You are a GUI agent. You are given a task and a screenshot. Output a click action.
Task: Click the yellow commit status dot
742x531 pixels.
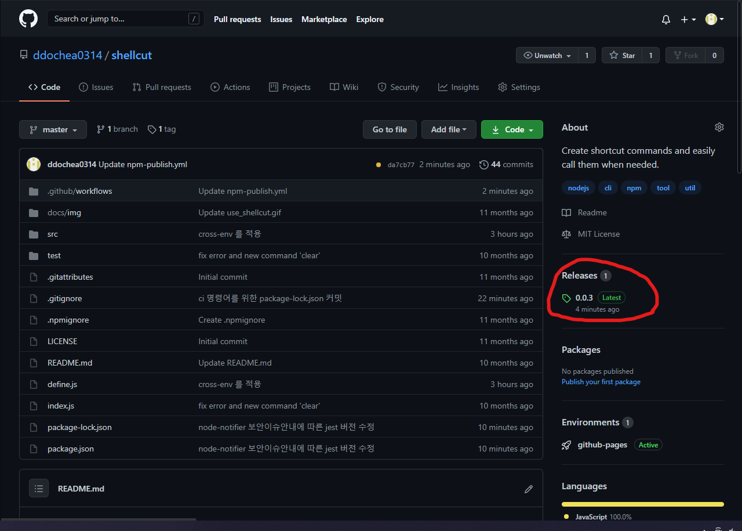coord(379,165)
